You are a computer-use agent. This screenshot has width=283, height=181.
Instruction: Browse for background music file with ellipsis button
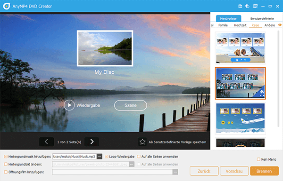tap(100, 157)
